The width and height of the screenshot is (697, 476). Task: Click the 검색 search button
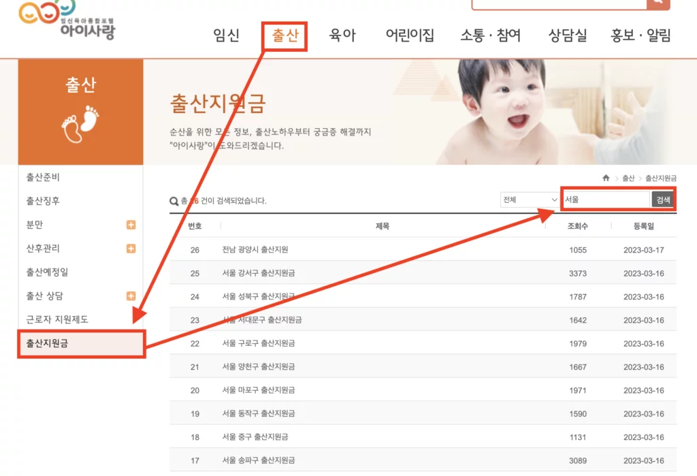(662, 200)
